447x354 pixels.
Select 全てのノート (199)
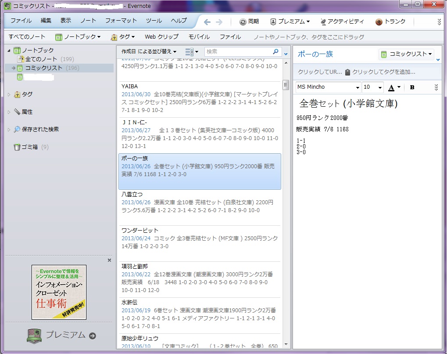[45, 59]
